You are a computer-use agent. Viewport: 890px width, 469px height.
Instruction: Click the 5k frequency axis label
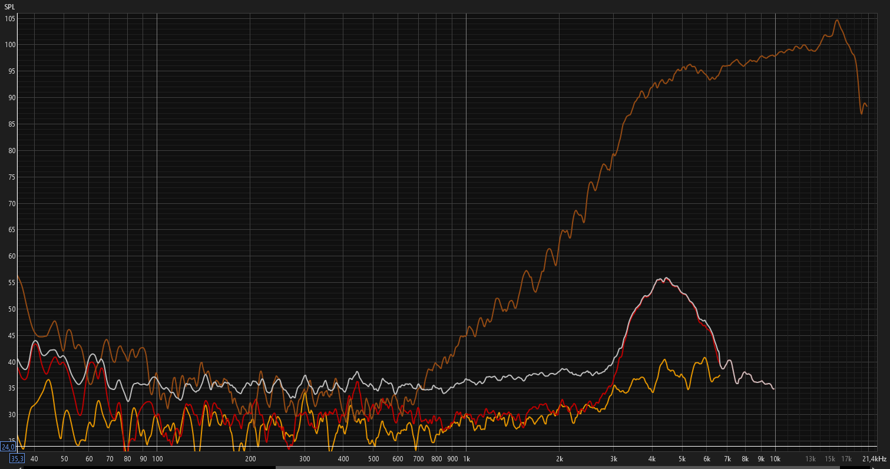coord(682,458)
